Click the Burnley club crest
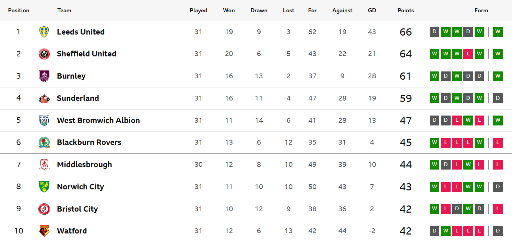Viewport: 512px width, 241px height. (x=44, y=76)
